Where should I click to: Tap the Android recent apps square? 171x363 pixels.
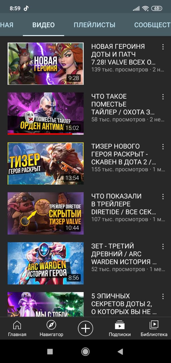(50, 352)
